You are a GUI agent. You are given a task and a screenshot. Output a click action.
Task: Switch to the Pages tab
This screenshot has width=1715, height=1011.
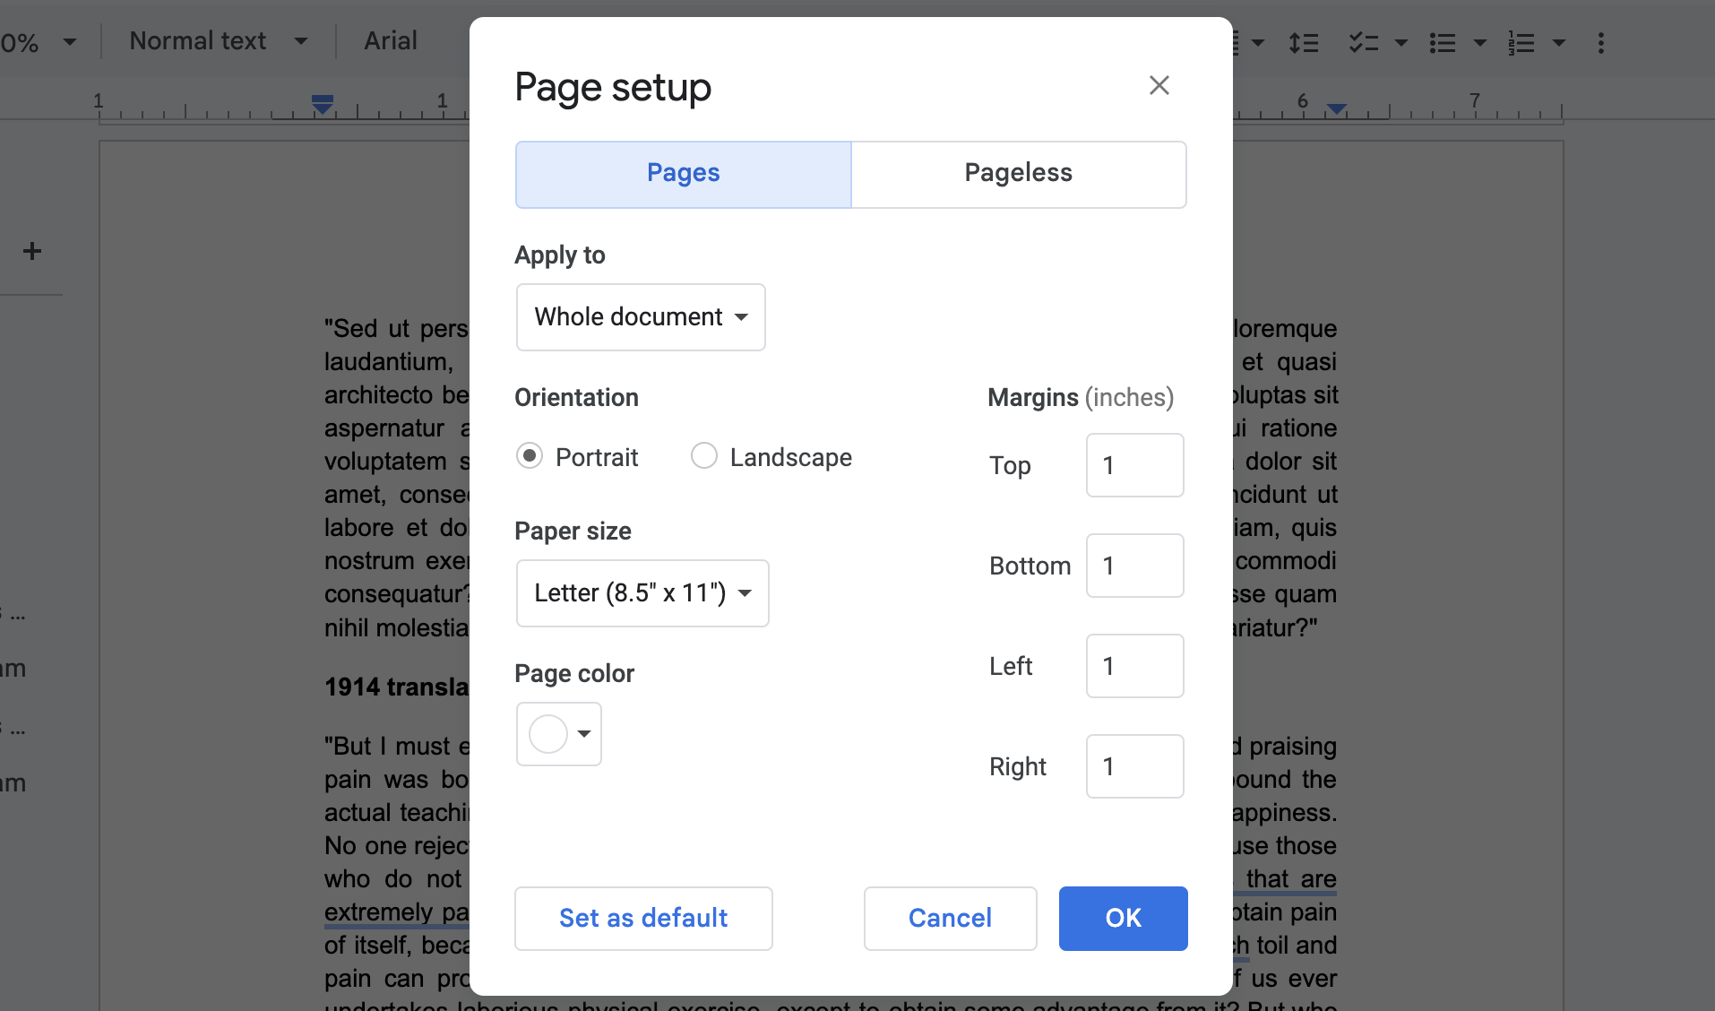point(682,173)
